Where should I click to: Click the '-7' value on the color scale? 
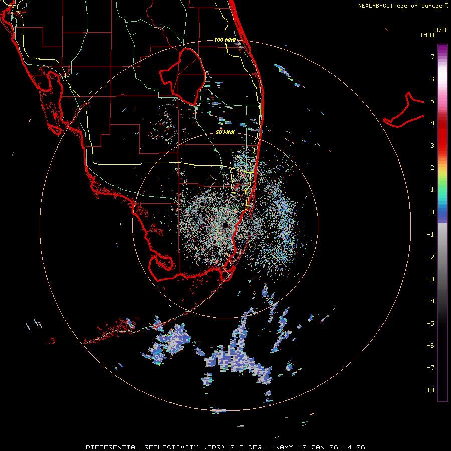[430, 368]
